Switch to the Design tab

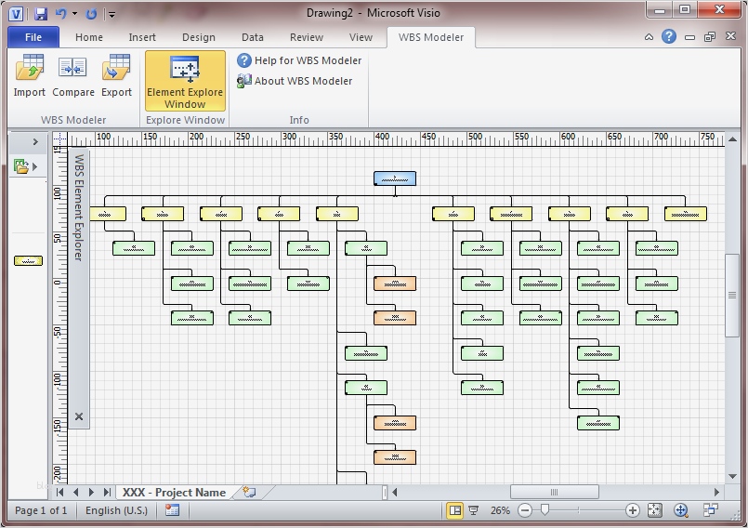(x=199, y=37)
